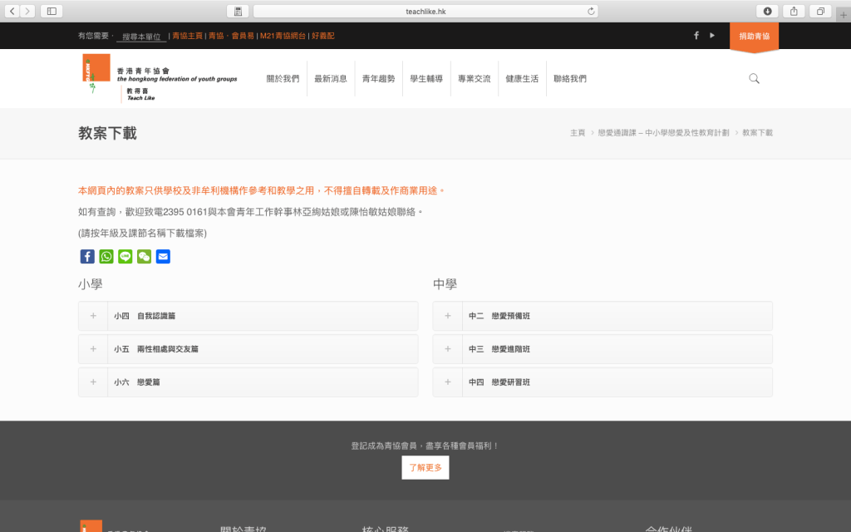The image size is (851, 532).
Task: Expand 小四 自我認識篇 section
Action: click(93, 316)
